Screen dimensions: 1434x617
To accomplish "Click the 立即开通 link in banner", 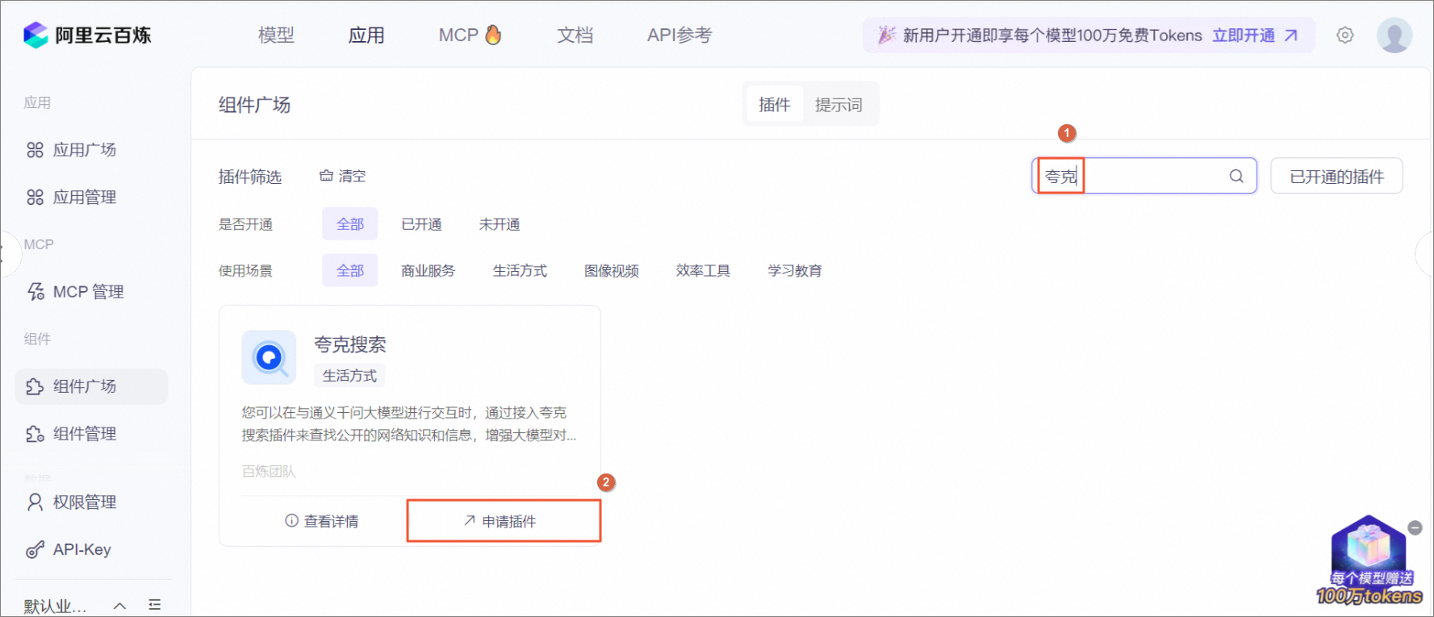I will (x=1254, y=35).
